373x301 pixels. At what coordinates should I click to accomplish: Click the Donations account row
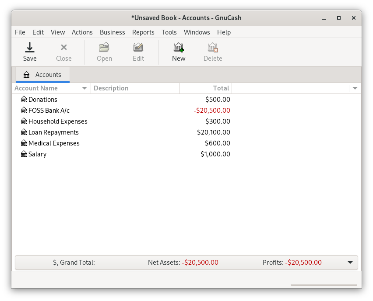coord(43,99)
